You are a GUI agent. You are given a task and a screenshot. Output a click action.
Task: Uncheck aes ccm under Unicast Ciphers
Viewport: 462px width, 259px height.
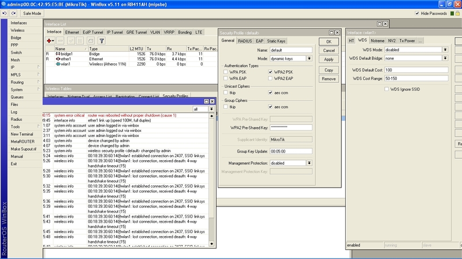270,93
